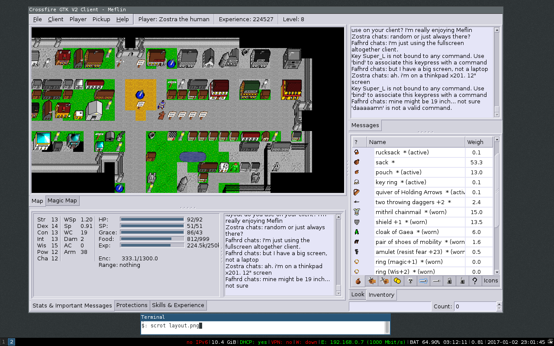The height and width of the screenshot is (346, 554).
Task: Select the plain non-magical sword filter tab
Action: click(436, 281)
